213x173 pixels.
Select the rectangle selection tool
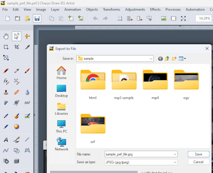6,47
